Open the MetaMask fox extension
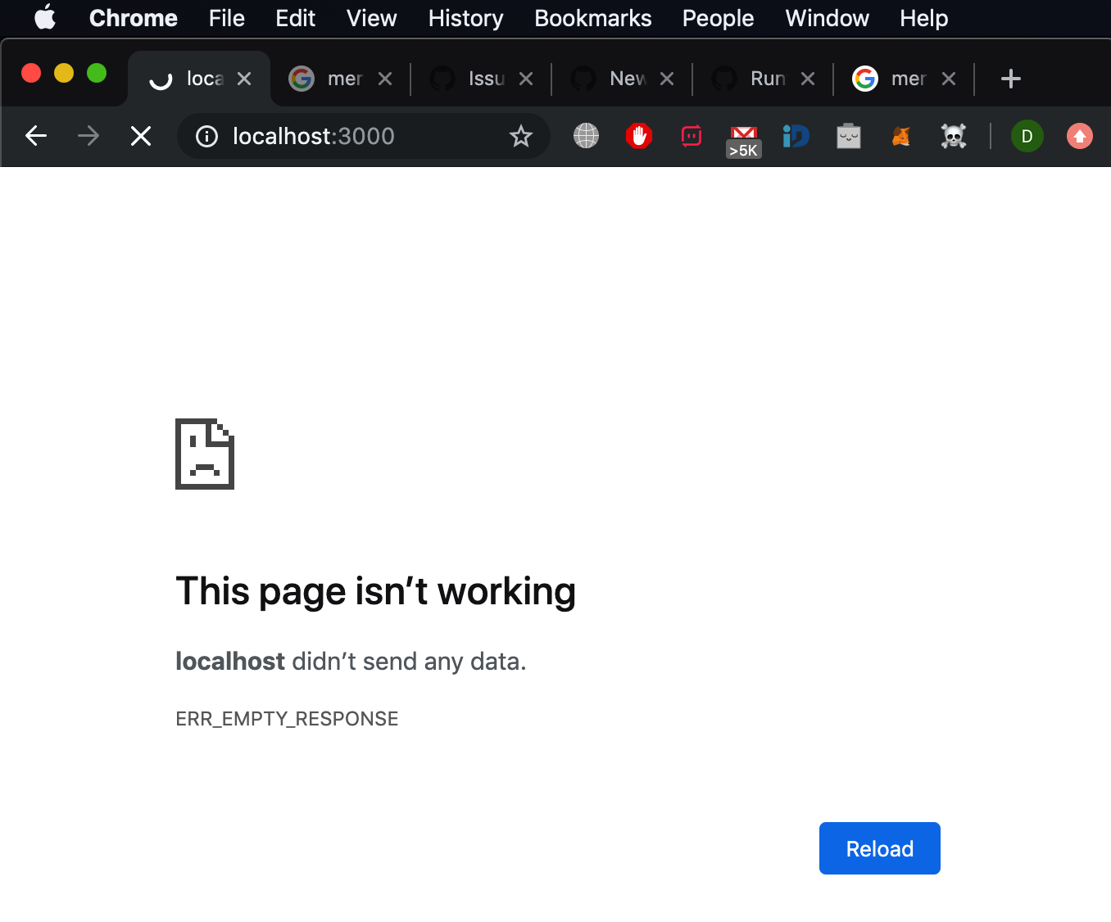 click(x=901, y=136)
